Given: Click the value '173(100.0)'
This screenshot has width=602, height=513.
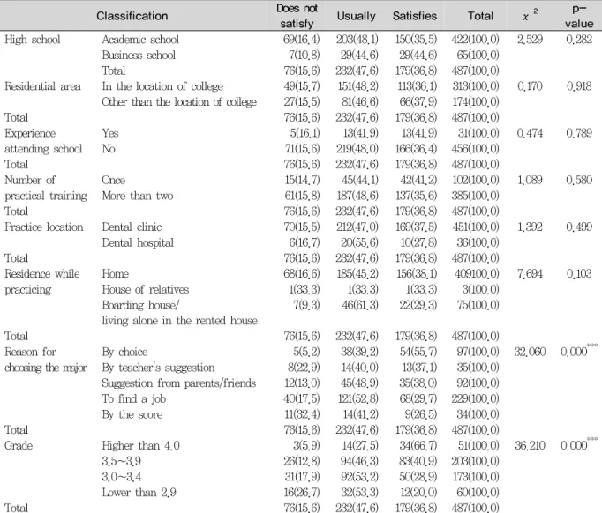Looking at the screenshot, I should coord(476,477).
